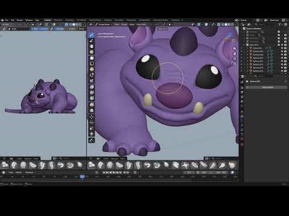Open the File menu
Viewport: 289px width, 216px height.
point(7,20)
